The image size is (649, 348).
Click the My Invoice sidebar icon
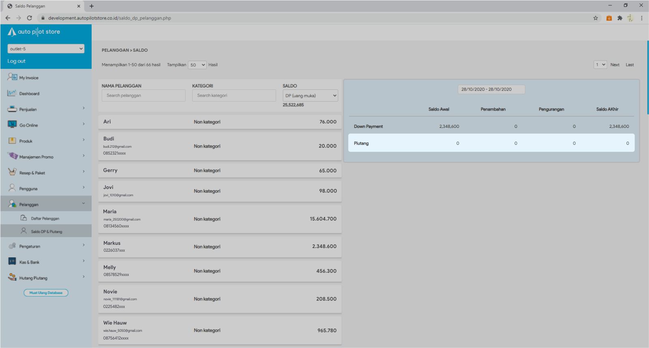(x=12, y=77)
